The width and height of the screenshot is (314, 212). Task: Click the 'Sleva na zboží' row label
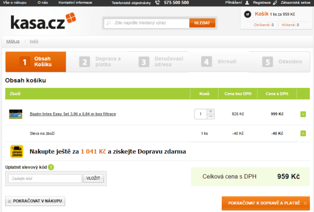pos(42,134)
